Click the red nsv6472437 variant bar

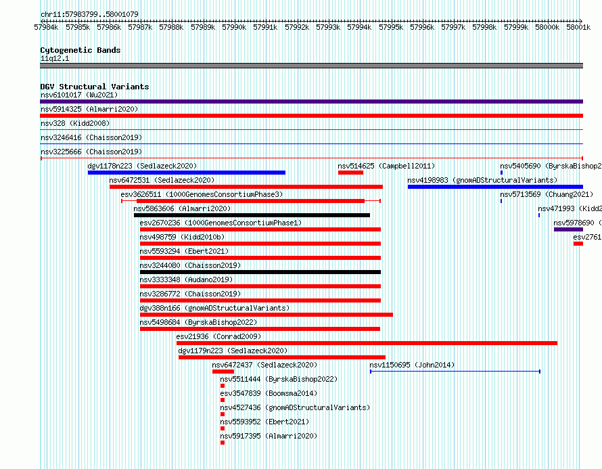(x=223, y=372)
